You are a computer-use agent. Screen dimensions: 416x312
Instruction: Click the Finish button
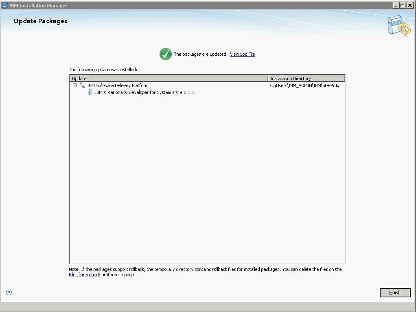tap(395, 292)
